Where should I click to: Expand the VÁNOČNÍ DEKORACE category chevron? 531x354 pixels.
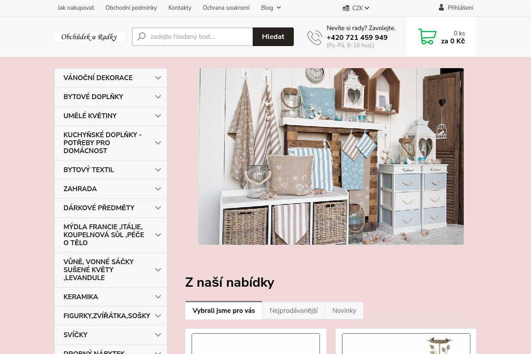tap(158, 78)
